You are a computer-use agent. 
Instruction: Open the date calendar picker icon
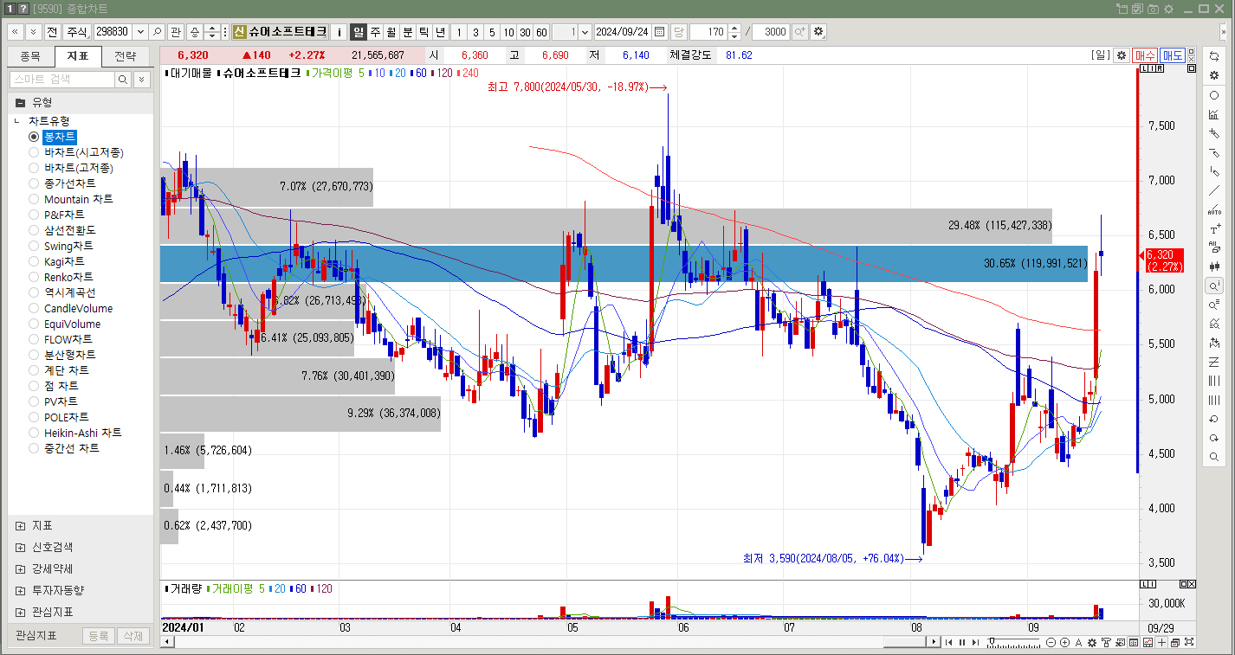(x=660, y=32)
